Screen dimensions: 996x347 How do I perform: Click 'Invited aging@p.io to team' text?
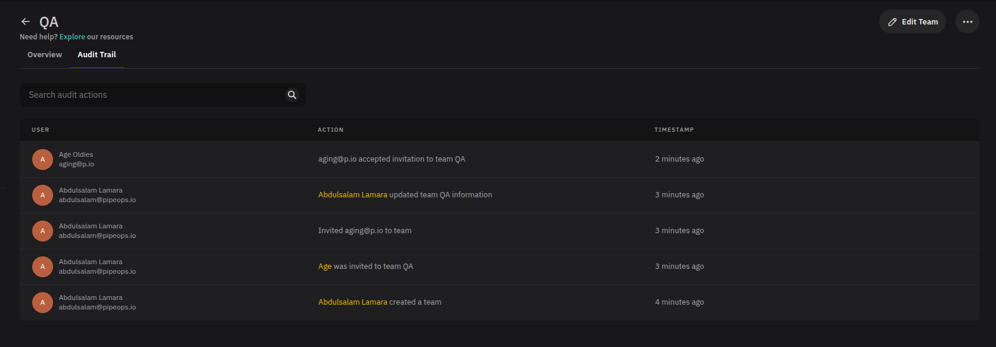click(x=365, y=231)
